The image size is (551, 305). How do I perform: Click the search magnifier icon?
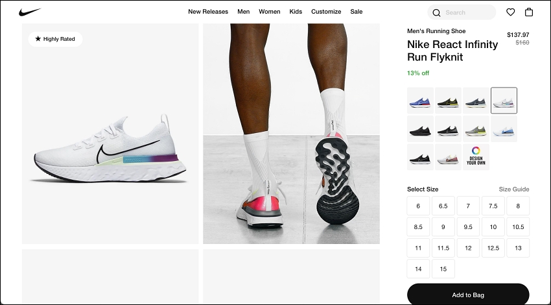[436, 13]
